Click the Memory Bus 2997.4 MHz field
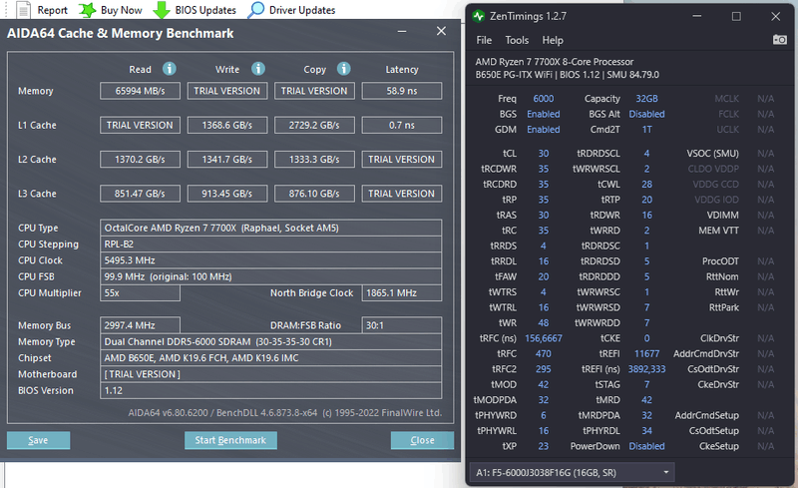This screenshot has height=488, width=798. 140,325
